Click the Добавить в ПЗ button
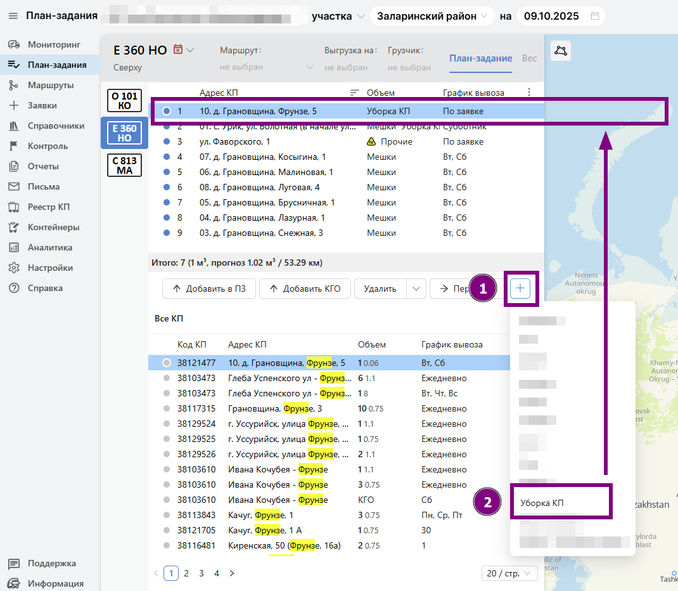The width and height of the screenshot is (678, 591). [x=208, y=289]
